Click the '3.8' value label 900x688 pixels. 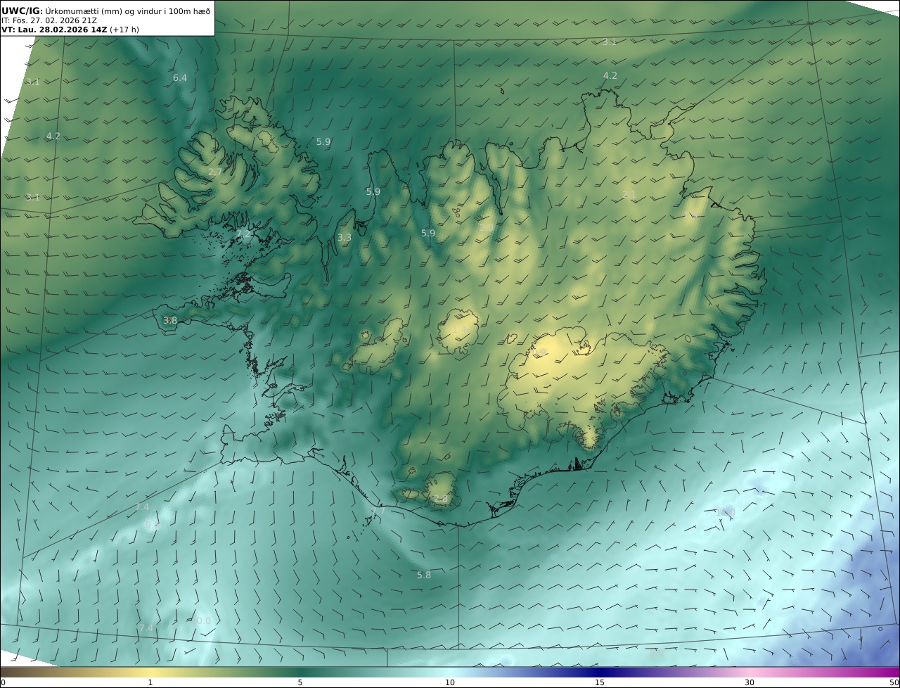pos(170,320)
